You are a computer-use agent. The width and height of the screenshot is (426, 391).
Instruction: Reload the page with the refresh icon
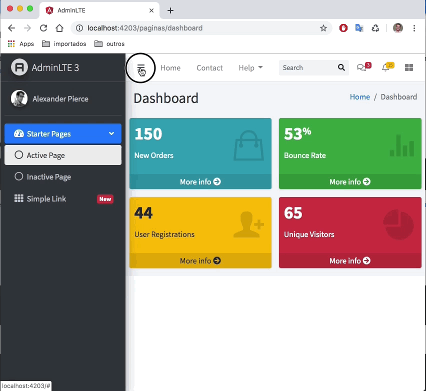point(43,28)
